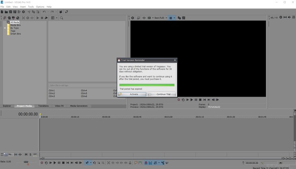Switch to the Explorer tab
The height and width of the screenshot is (169, 296).
(x=7, y=106)
